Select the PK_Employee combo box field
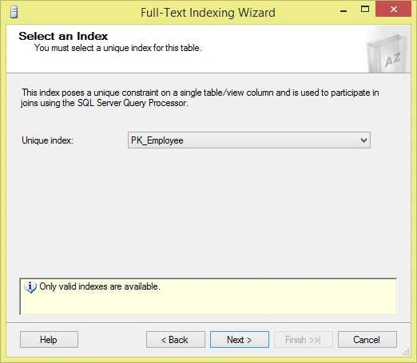This screenshot has height=363, width=417. pyautogui.click(x=249, y=140)
